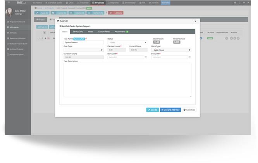Click the project Save (S) toolbar button
This screenshot has height=163, width=258.
coord(42,13)
